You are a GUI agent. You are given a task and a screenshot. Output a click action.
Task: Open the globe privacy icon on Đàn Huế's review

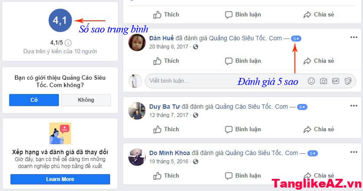pos(196,47)
